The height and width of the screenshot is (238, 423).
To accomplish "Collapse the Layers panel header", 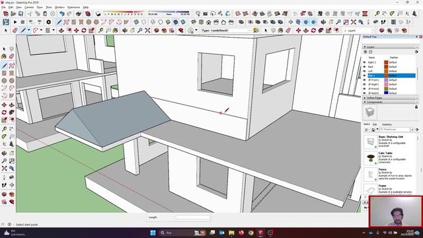I will coord(391,47).
